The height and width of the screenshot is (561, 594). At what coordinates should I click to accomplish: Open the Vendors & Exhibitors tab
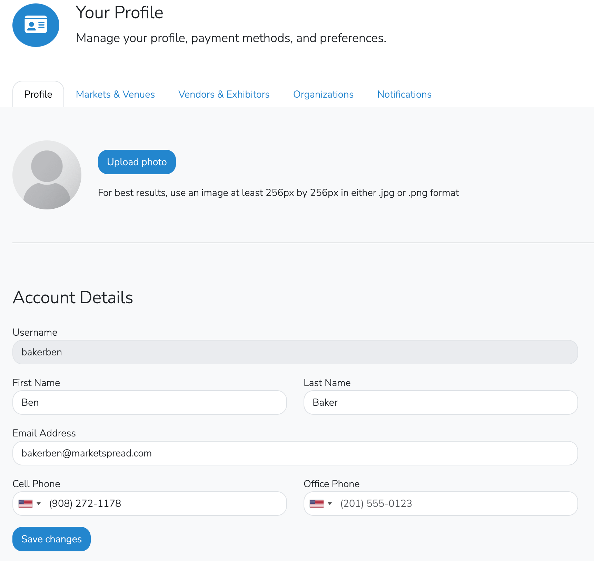224,94
